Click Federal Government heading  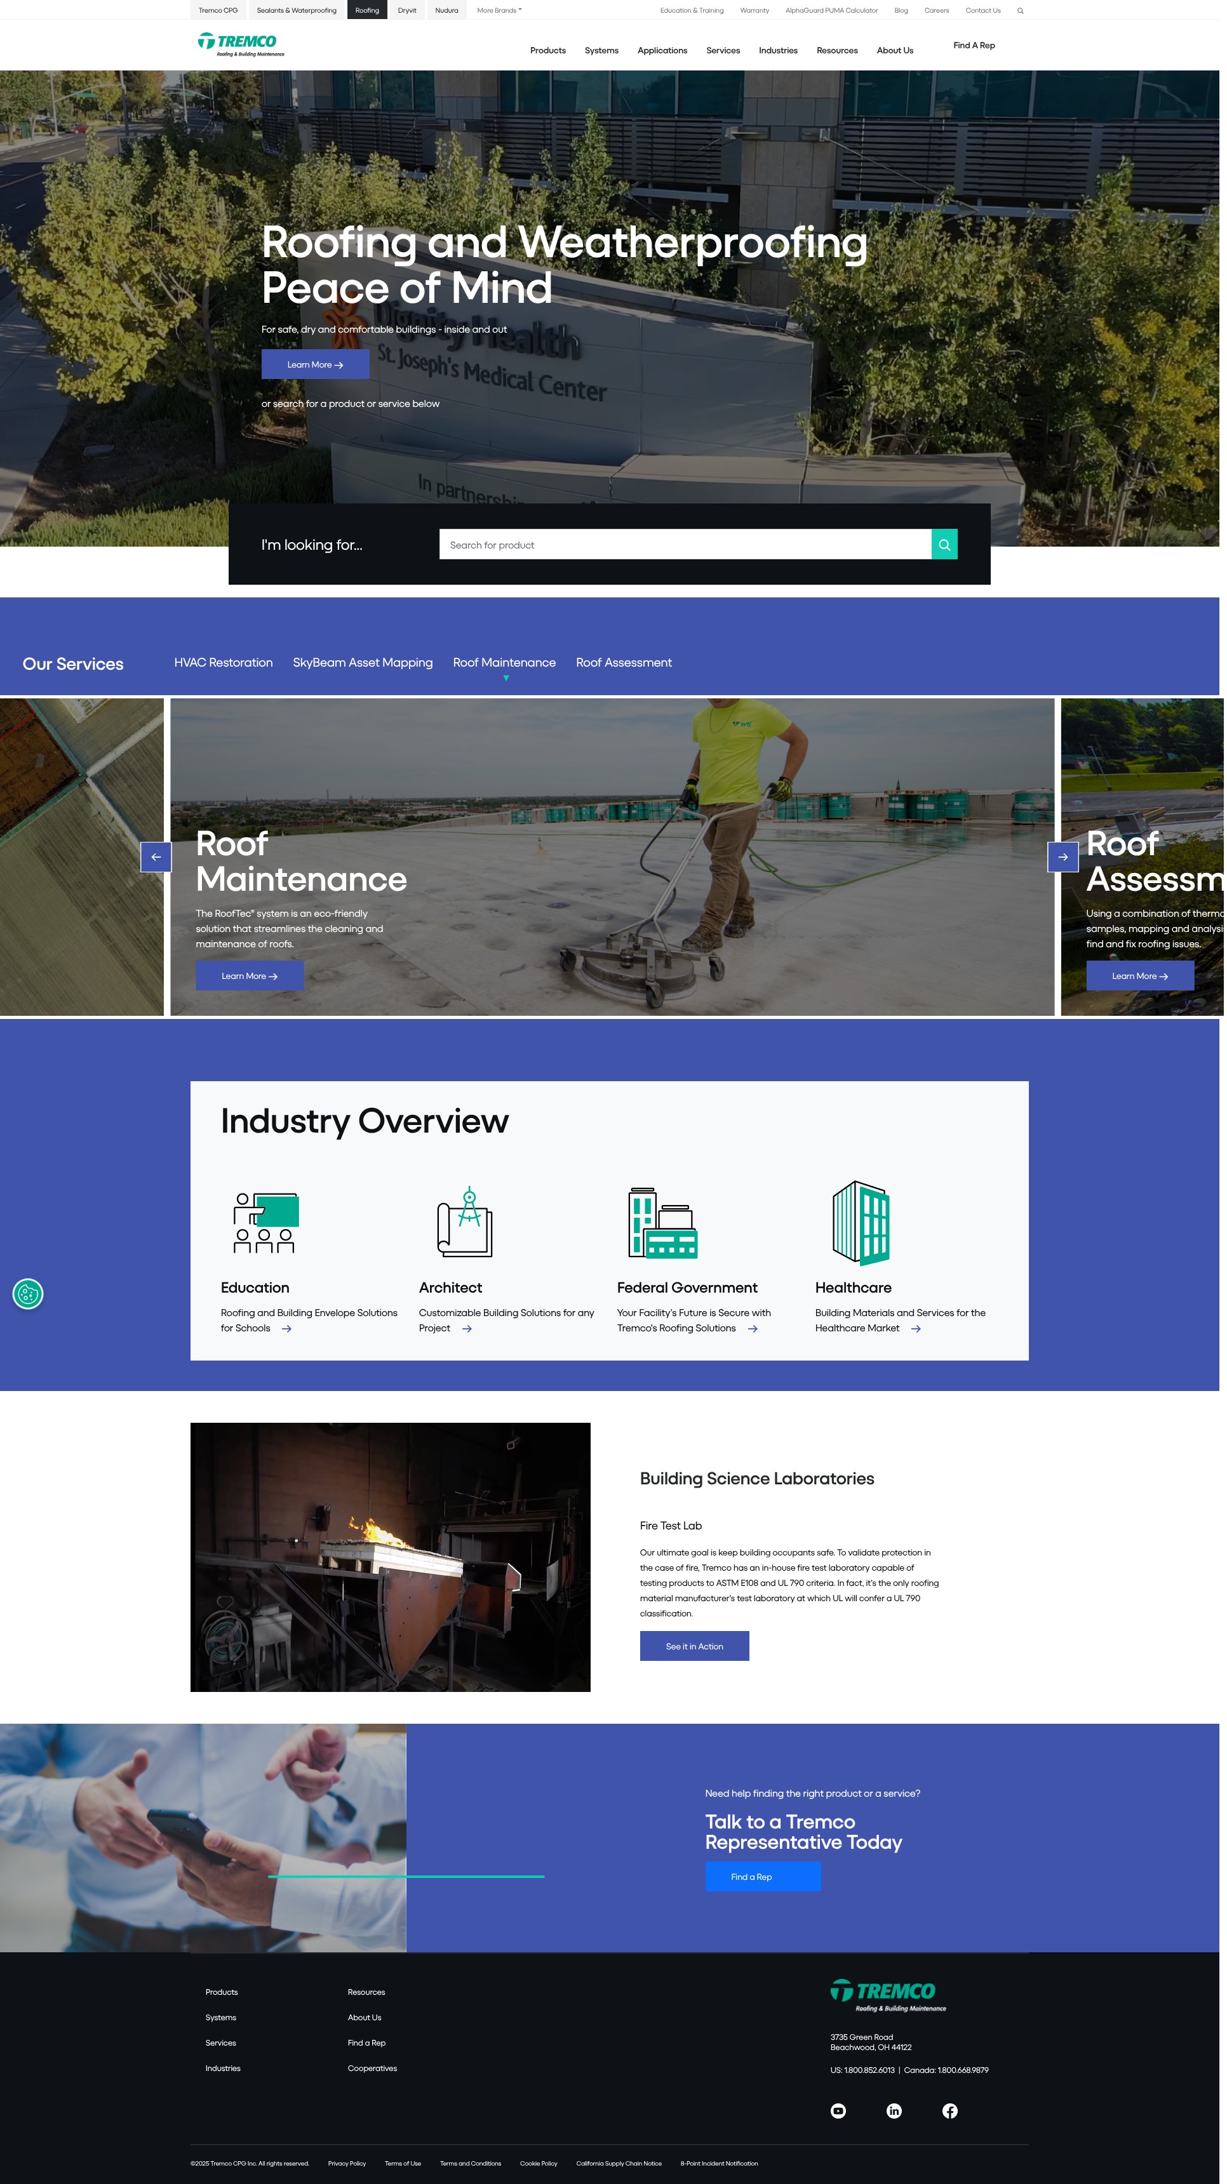point(687,1288)
